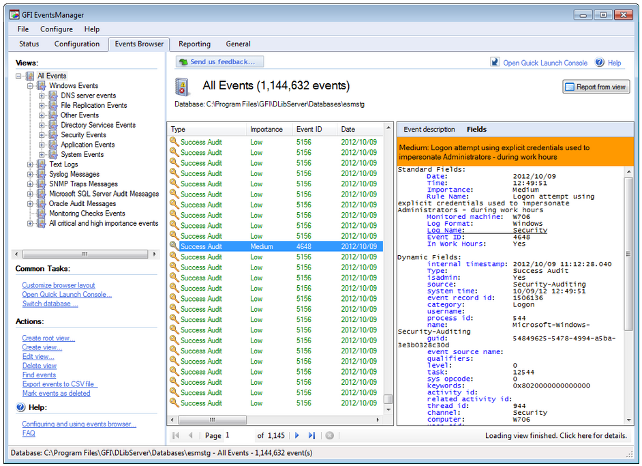642x466 pixels.
Task: Click the Security Events node icon
Action: coord(53,135)
